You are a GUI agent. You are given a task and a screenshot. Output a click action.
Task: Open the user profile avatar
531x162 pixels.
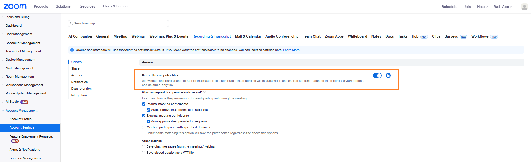click(524, 7)
